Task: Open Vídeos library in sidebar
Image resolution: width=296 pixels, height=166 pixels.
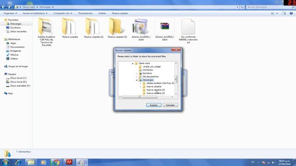Action: click(x=14, y=59)
